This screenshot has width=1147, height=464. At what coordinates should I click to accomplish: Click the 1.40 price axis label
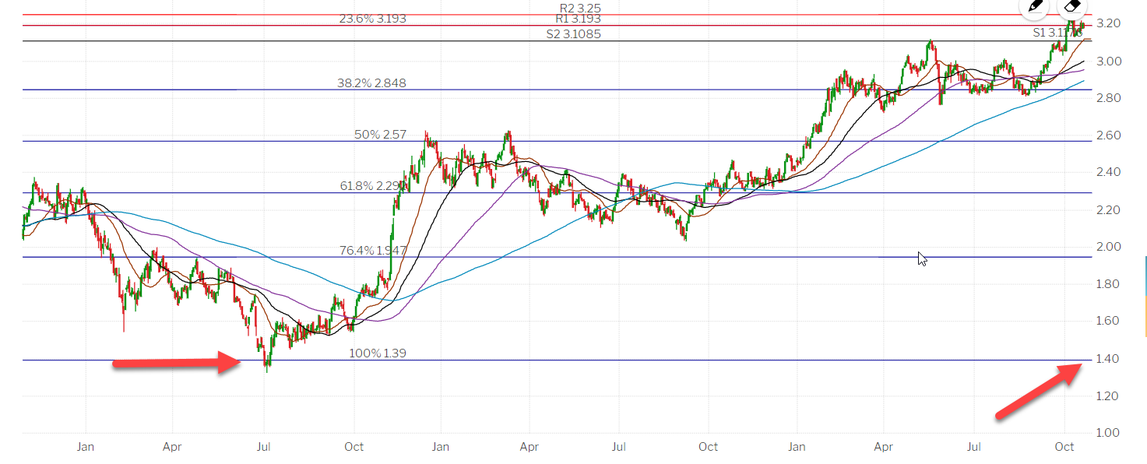pos(1107,359)
